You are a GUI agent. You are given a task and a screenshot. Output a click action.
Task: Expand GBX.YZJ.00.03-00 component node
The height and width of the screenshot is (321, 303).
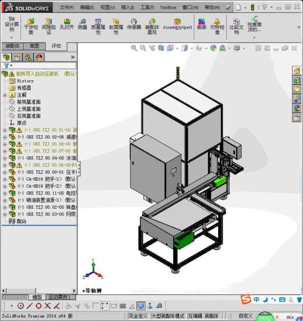point(5,214)
